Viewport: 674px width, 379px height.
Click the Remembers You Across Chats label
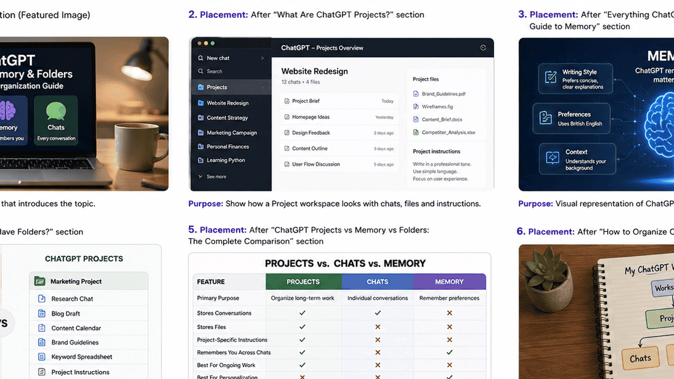[x=234, y=353]
